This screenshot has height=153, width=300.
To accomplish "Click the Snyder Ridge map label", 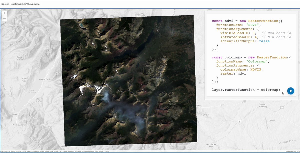I will [x=39, y=100].
